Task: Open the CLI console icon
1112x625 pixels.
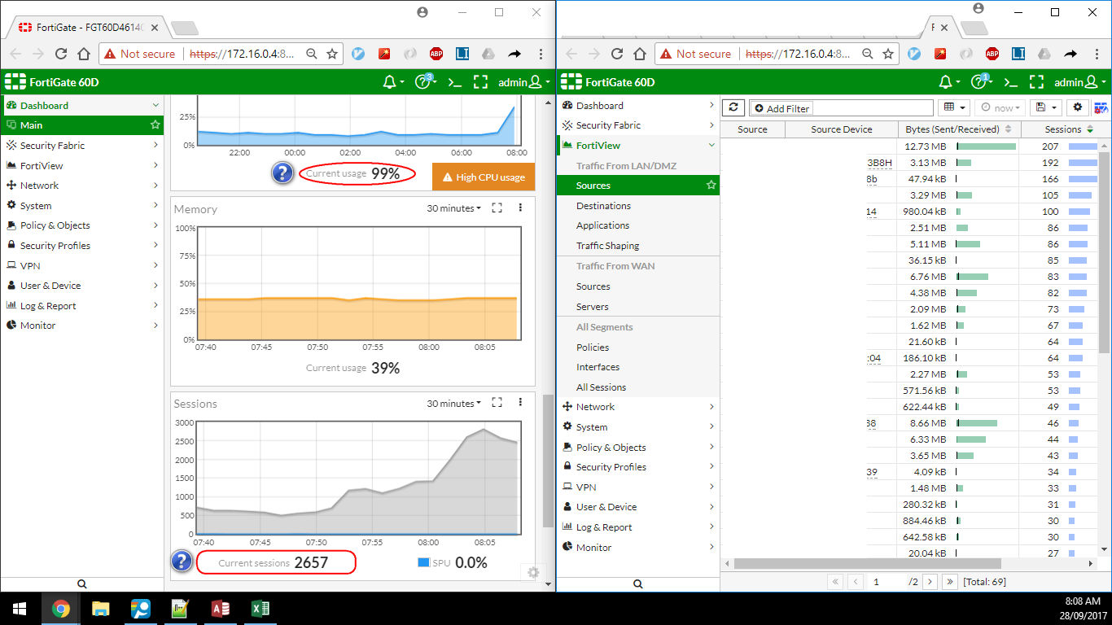Action: coord(455,81)
